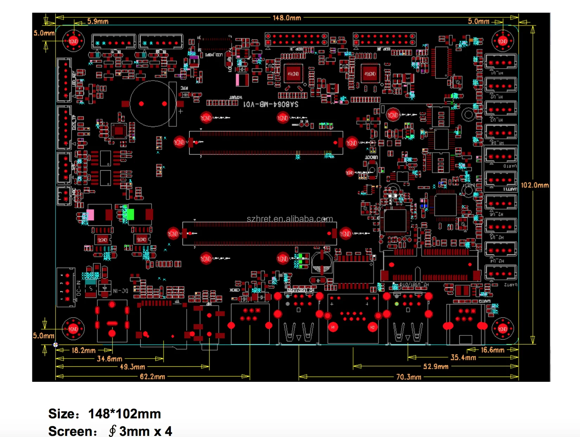Click the 102.0mm height dimension label
Screen dimensions: 580x437
(x=535, y=185)
